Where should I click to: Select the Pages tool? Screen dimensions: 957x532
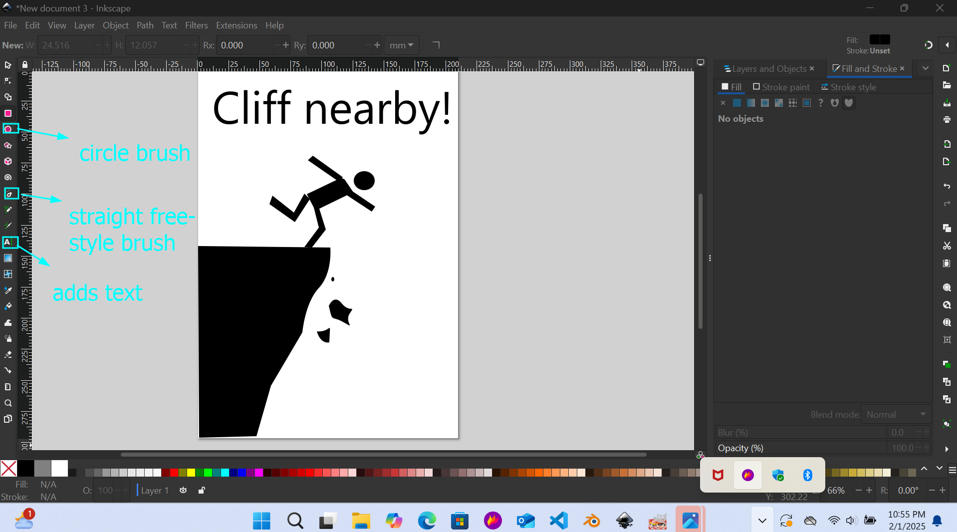click(8, 419)
